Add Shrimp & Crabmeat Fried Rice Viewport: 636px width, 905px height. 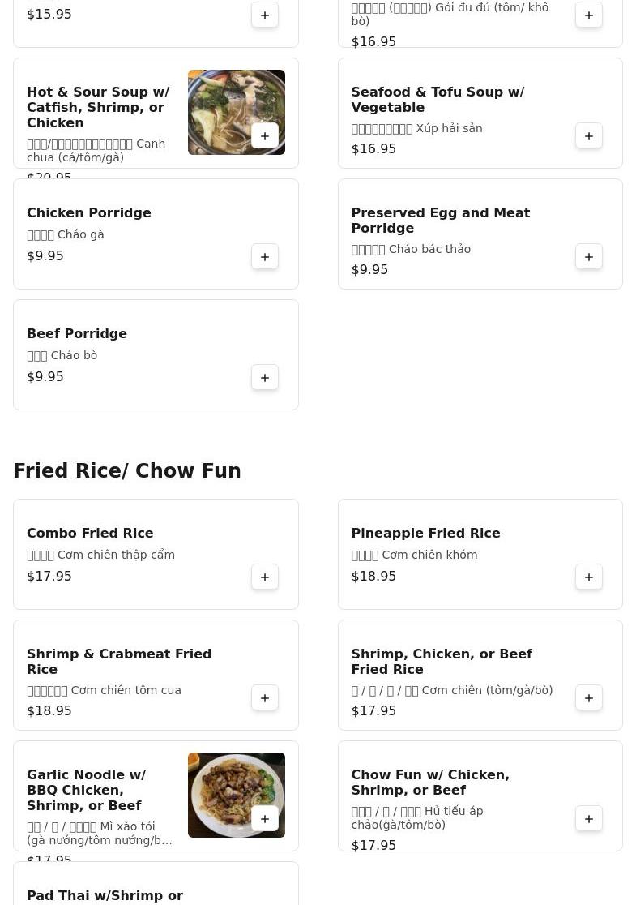[265, 698]
